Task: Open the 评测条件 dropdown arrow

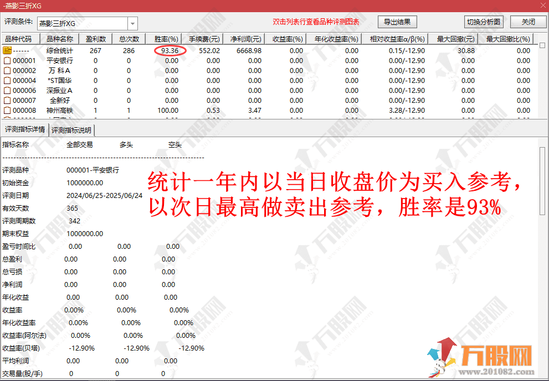Action: 132,24
